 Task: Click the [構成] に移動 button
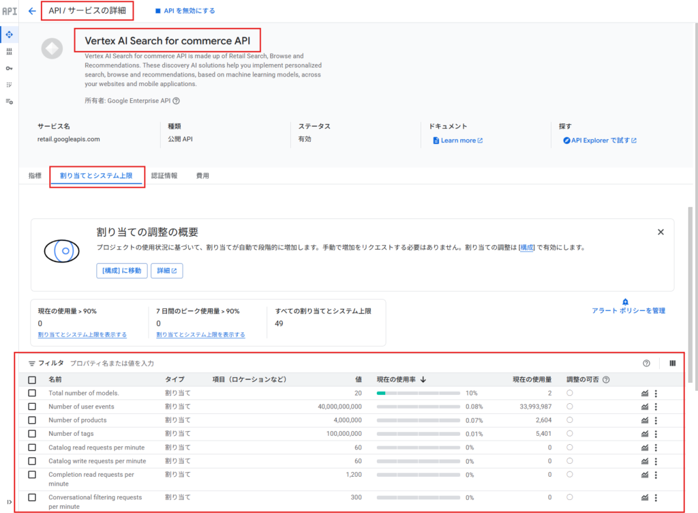121,270
